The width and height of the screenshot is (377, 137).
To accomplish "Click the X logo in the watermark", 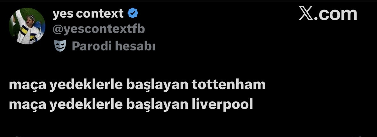I will point(306,14).
